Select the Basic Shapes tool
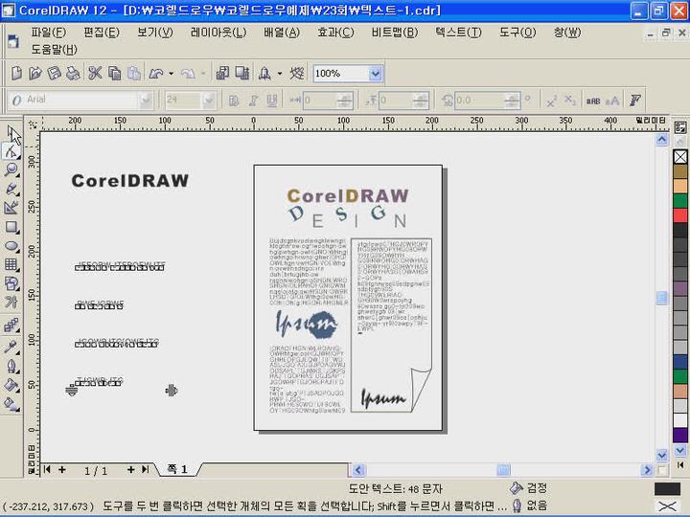690x517 pixels. click(11, 283)
